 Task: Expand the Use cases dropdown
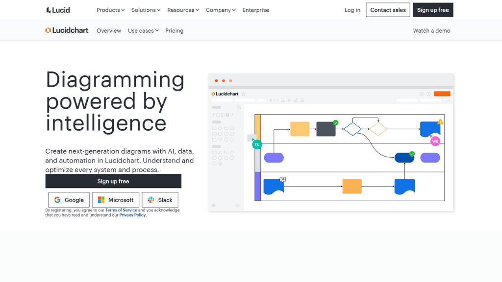pyautogui.click(x=143, y=31)
